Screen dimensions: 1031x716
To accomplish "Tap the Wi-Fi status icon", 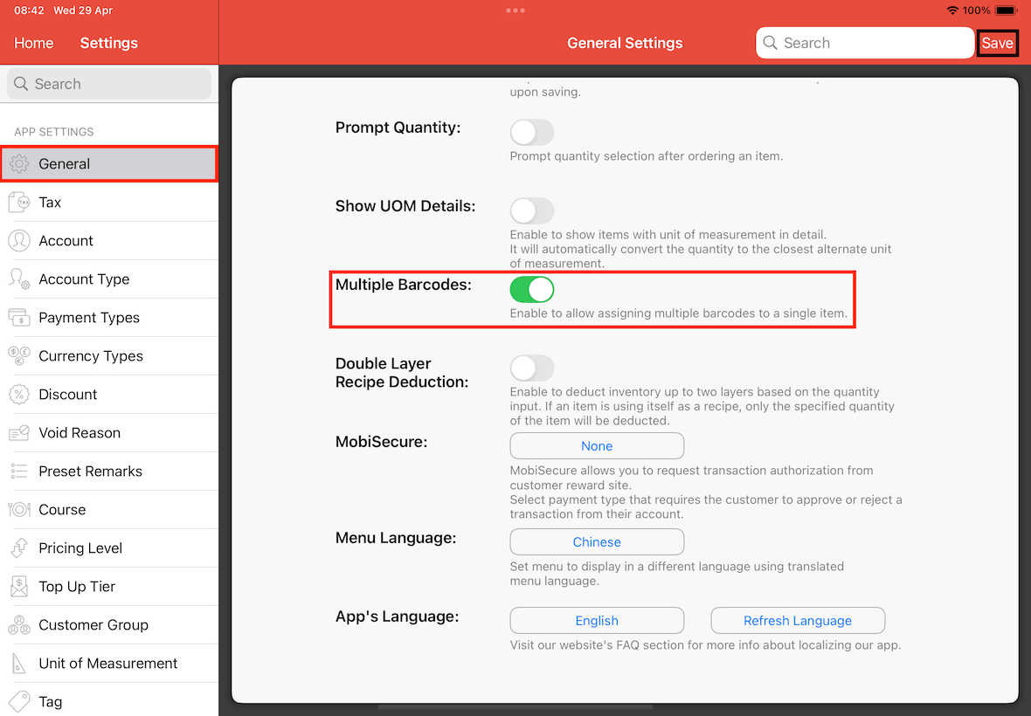I will (x=952, y=10).
